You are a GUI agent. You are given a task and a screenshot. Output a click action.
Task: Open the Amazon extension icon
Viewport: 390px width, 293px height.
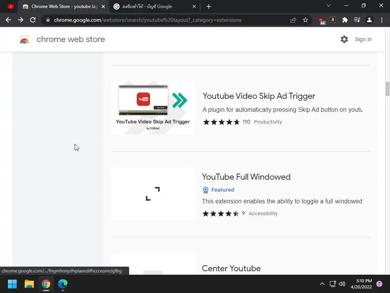point(333,20)
